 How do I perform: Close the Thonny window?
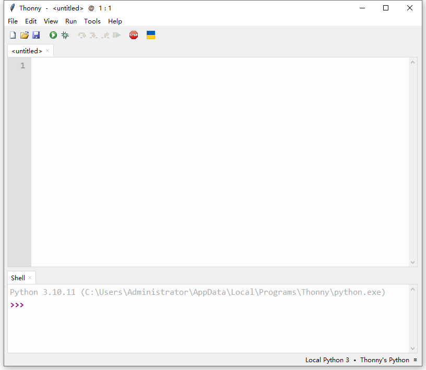pos(410,8)
